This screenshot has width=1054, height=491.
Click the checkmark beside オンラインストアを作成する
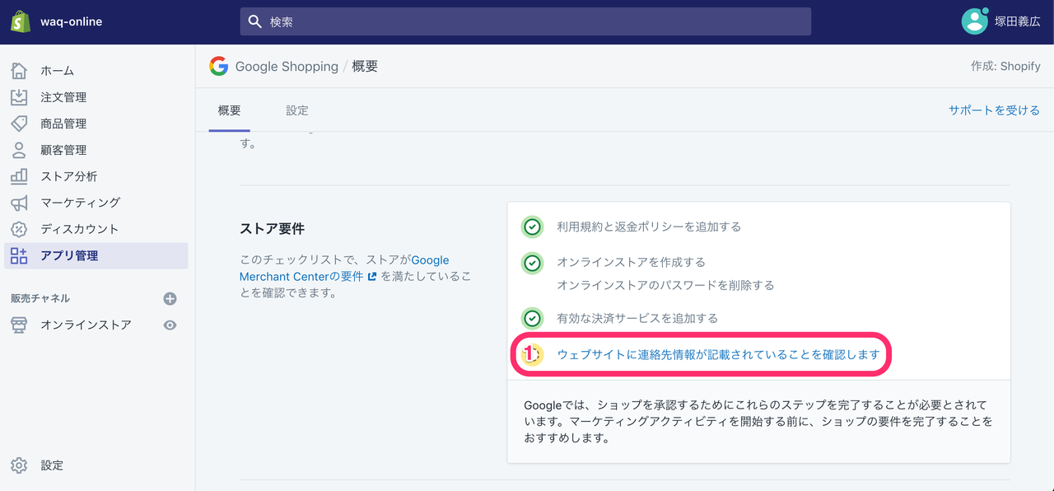(x=533, y=263)
